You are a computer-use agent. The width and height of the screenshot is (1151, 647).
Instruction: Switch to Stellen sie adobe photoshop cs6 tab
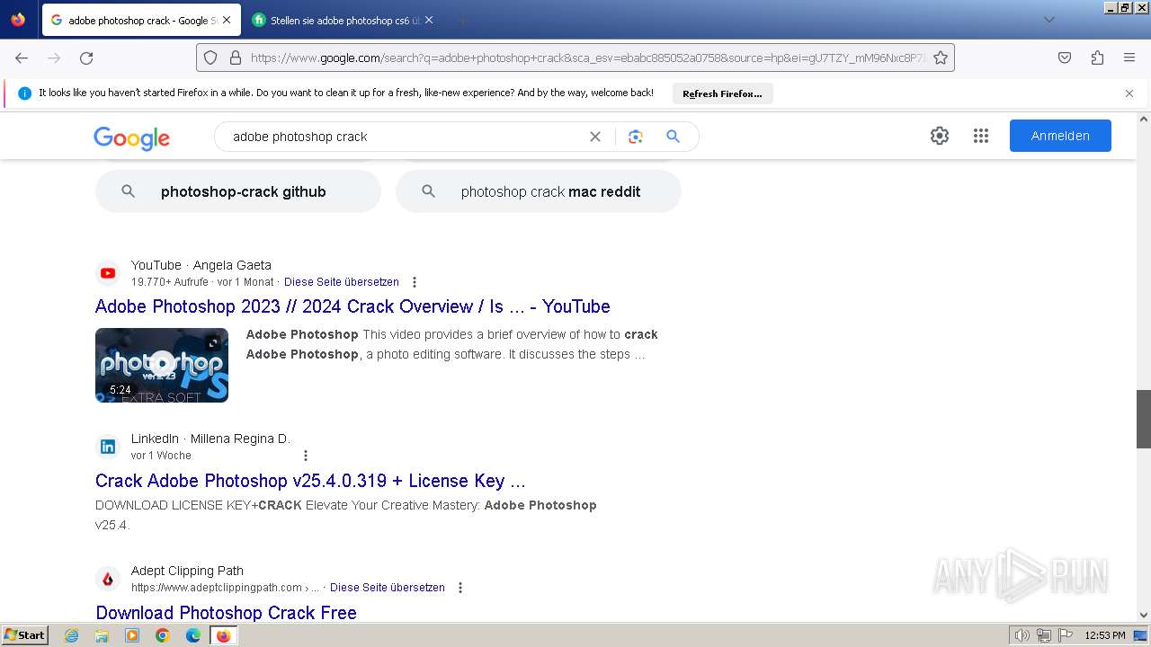pos(344,20)
